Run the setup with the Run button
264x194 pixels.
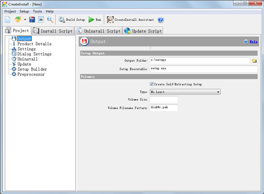95,20
